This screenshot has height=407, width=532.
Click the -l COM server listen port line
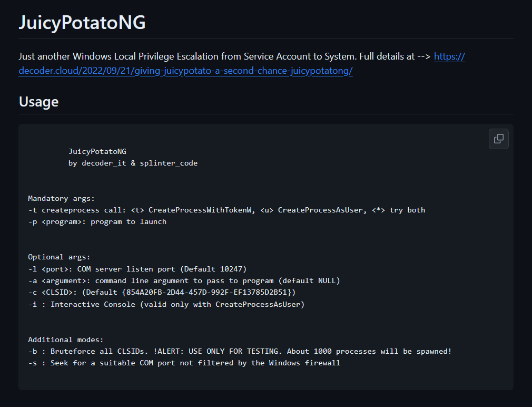pyautogui.click(x=137, y=269)
